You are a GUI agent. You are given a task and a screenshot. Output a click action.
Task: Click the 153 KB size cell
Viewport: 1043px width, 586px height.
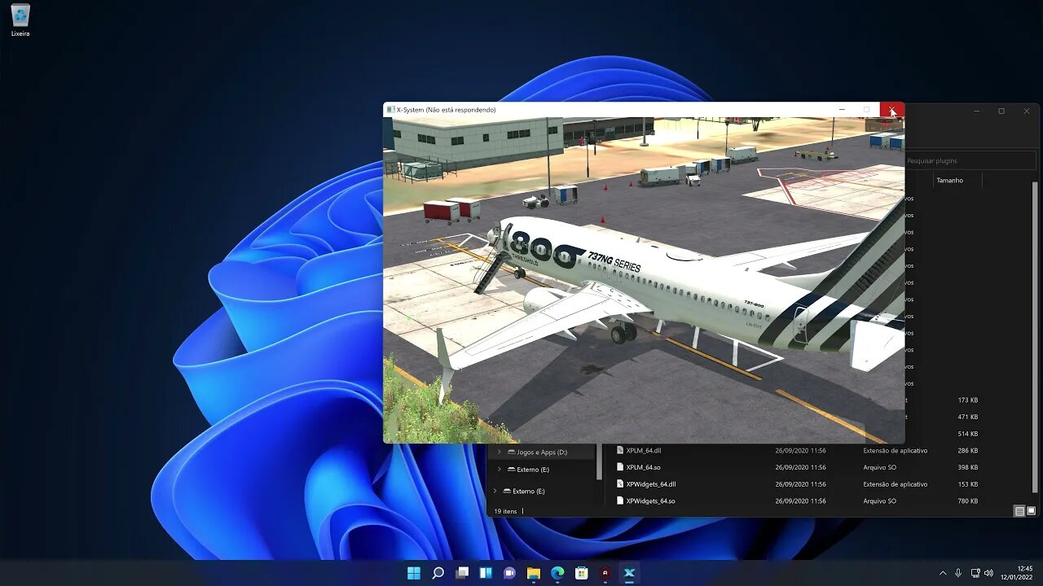[968, 484]
